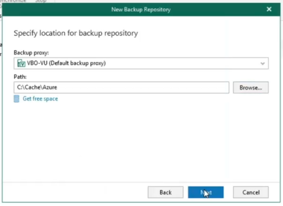283x206 pixels.
Task: Click the VBO-VU proxy server icon
Action: click(x=21, y=63)
